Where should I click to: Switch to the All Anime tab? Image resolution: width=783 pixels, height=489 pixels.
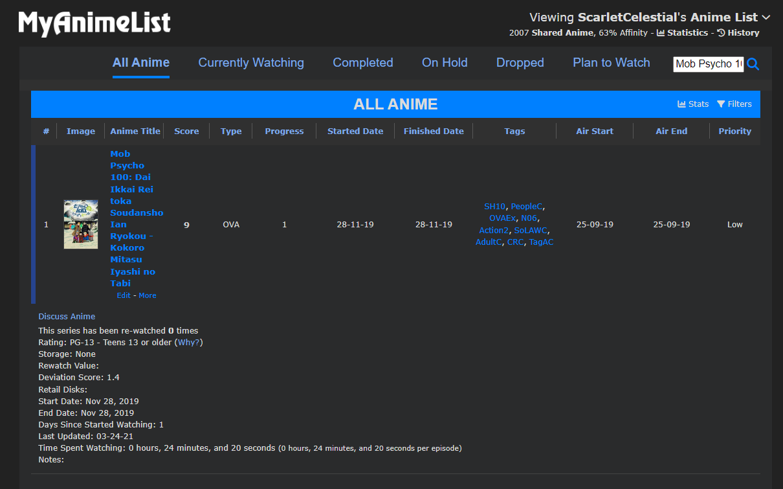coord(141,63)
